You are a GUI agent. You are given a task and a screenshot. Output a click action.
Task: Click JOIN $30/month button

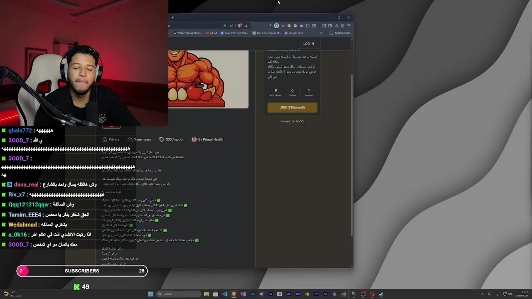[292, 108]
